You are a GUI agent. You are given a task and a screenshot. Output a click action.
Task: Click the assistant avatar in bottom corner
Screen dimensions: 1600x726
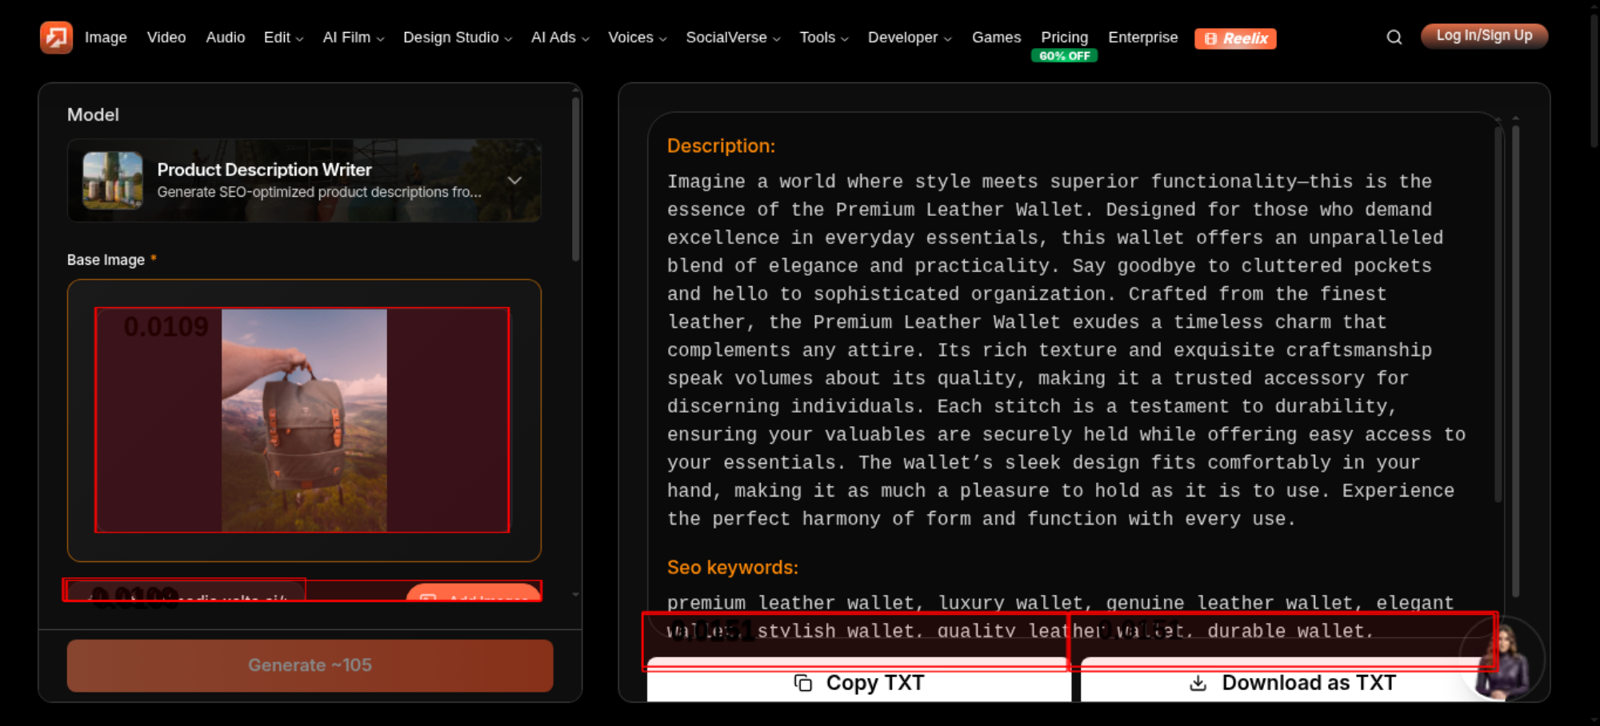[1503, 659]
